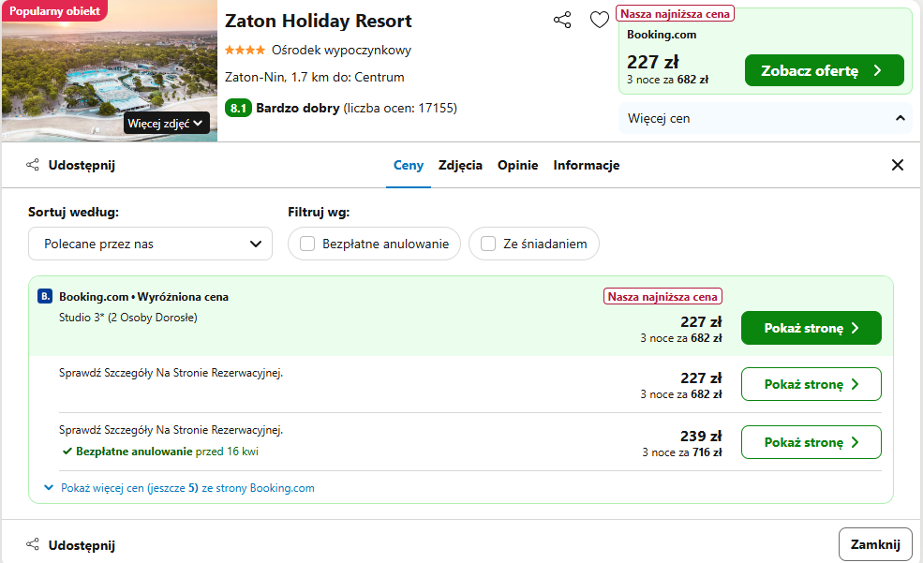Tick the Ze śniadaniem checkbox
Screen dimensions: 923x563
tap(488, 244)
